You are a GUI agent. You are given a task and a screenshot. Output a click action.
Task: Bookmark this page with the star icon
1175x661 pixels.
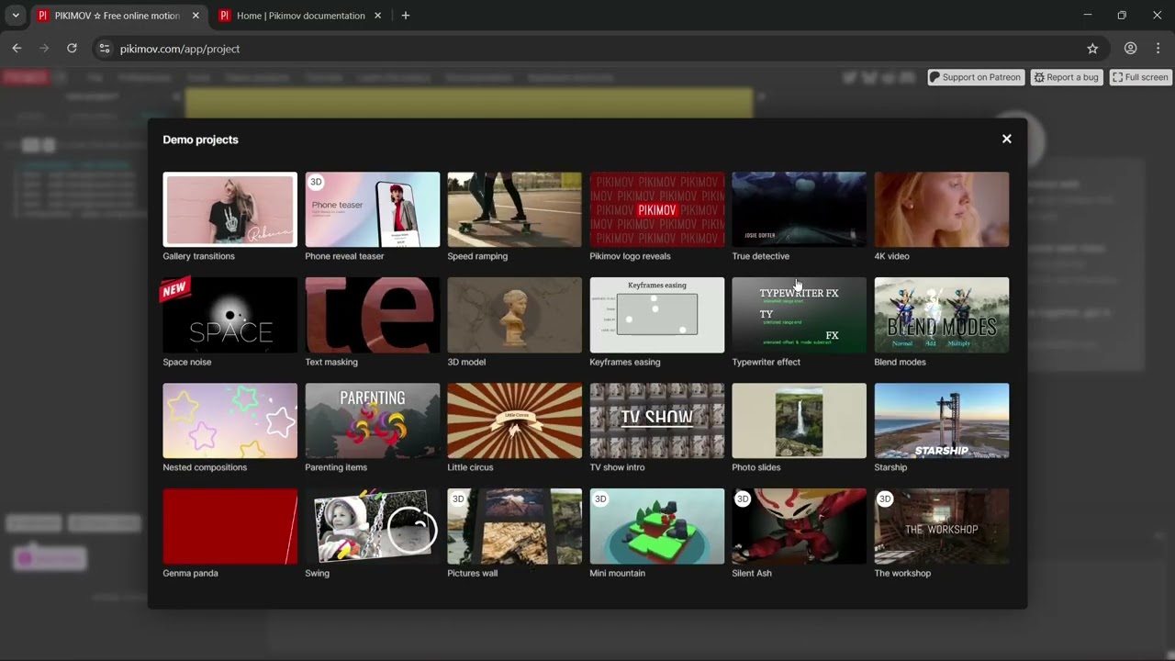tap(1092, 49)
